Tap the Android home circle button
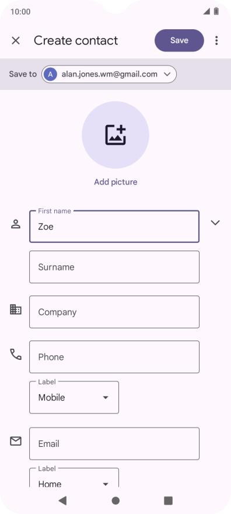 [116, 500]
